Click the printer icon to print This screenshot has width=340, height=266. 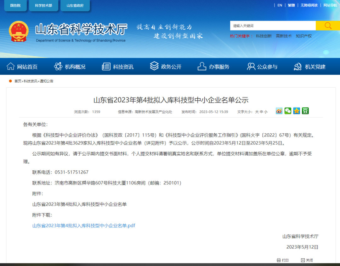pyautogui.click(x=279, y=260)
